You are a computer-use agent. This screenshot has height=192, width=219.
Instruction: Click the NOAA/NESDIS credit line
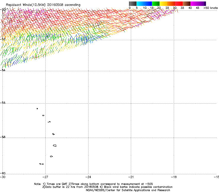[128, 190]
